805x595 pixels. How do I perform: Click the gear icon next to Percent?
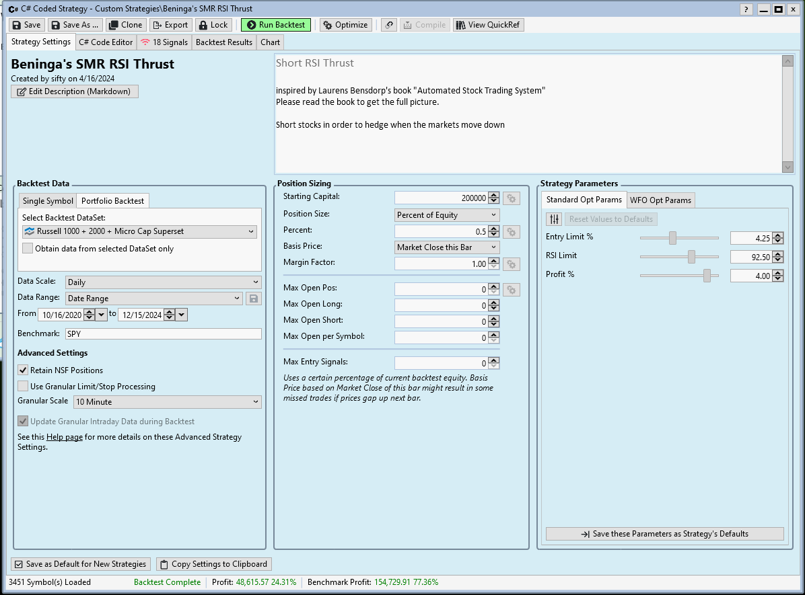click(x=512, y=232)
